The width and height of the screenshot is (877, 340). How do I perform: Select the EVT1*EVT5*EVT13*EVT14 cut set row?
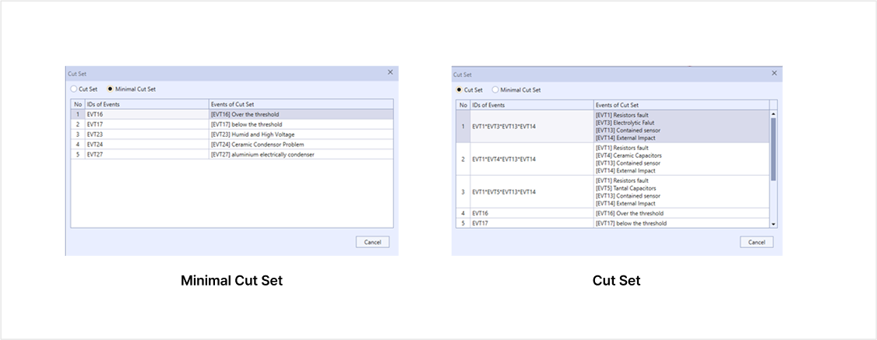pos(531,191)
